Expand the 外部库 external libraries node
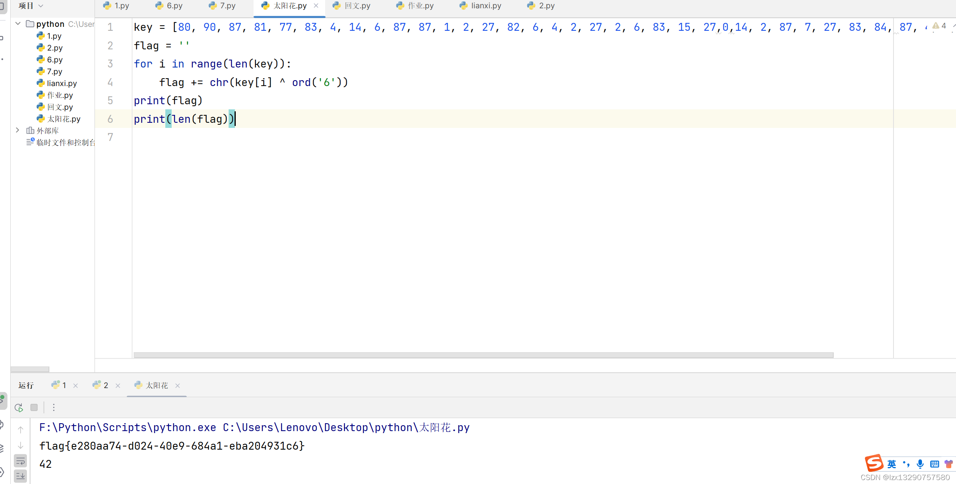The height and width of the screenshot is (484, 956). point(18,130)
